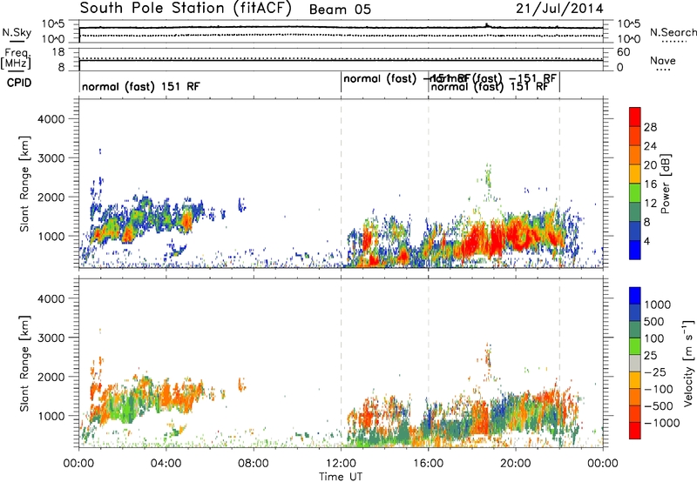This screenshot has width=697, height=482.
Task: Click the "Time UT" axis title
Action: click(x=341, y=477)
